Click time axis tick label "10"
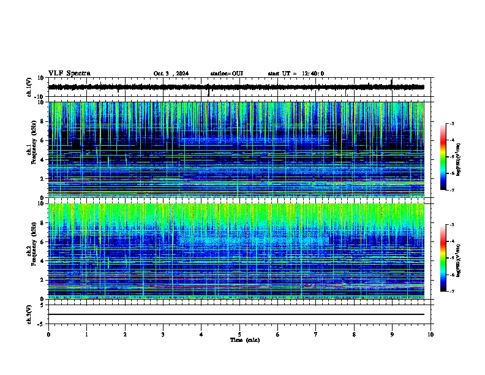This screenshot has width=485, height=375. coord(430,335)
